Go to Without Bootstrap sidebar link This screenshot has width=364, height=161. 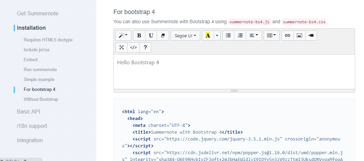[x=41, y=99]
